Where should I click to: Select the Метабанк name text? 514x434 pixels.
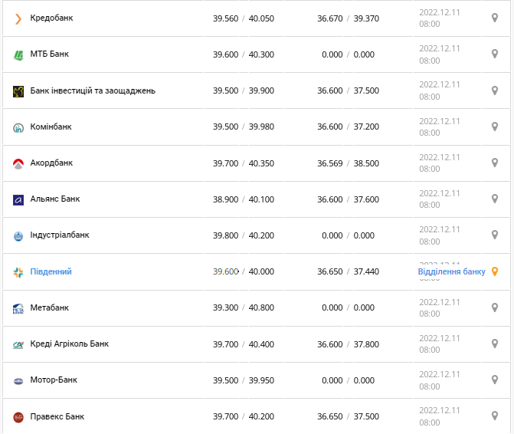pos(50,308)
